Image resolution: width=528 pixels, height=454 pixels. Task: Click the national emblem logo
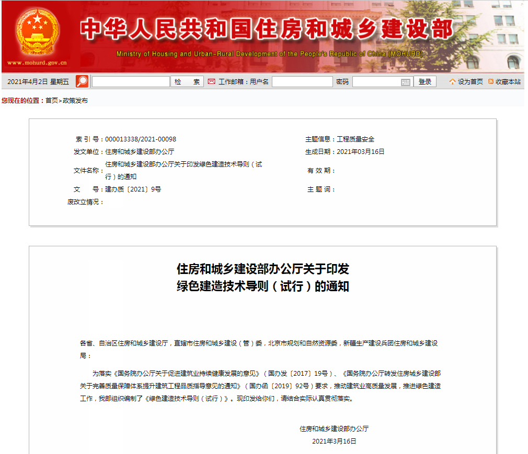click(37, 32)
